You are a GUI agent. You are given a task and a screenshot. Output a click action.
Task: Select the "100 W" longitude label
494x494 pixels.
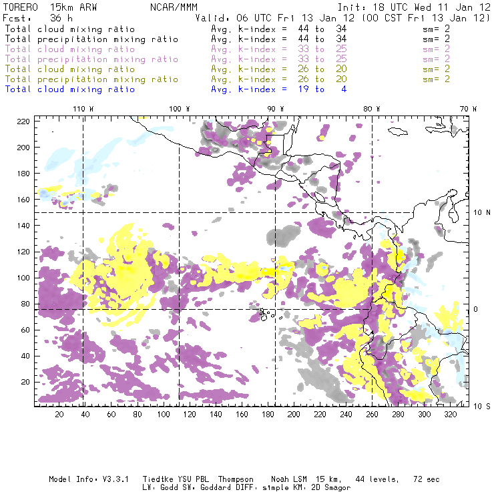click(180, 109)
